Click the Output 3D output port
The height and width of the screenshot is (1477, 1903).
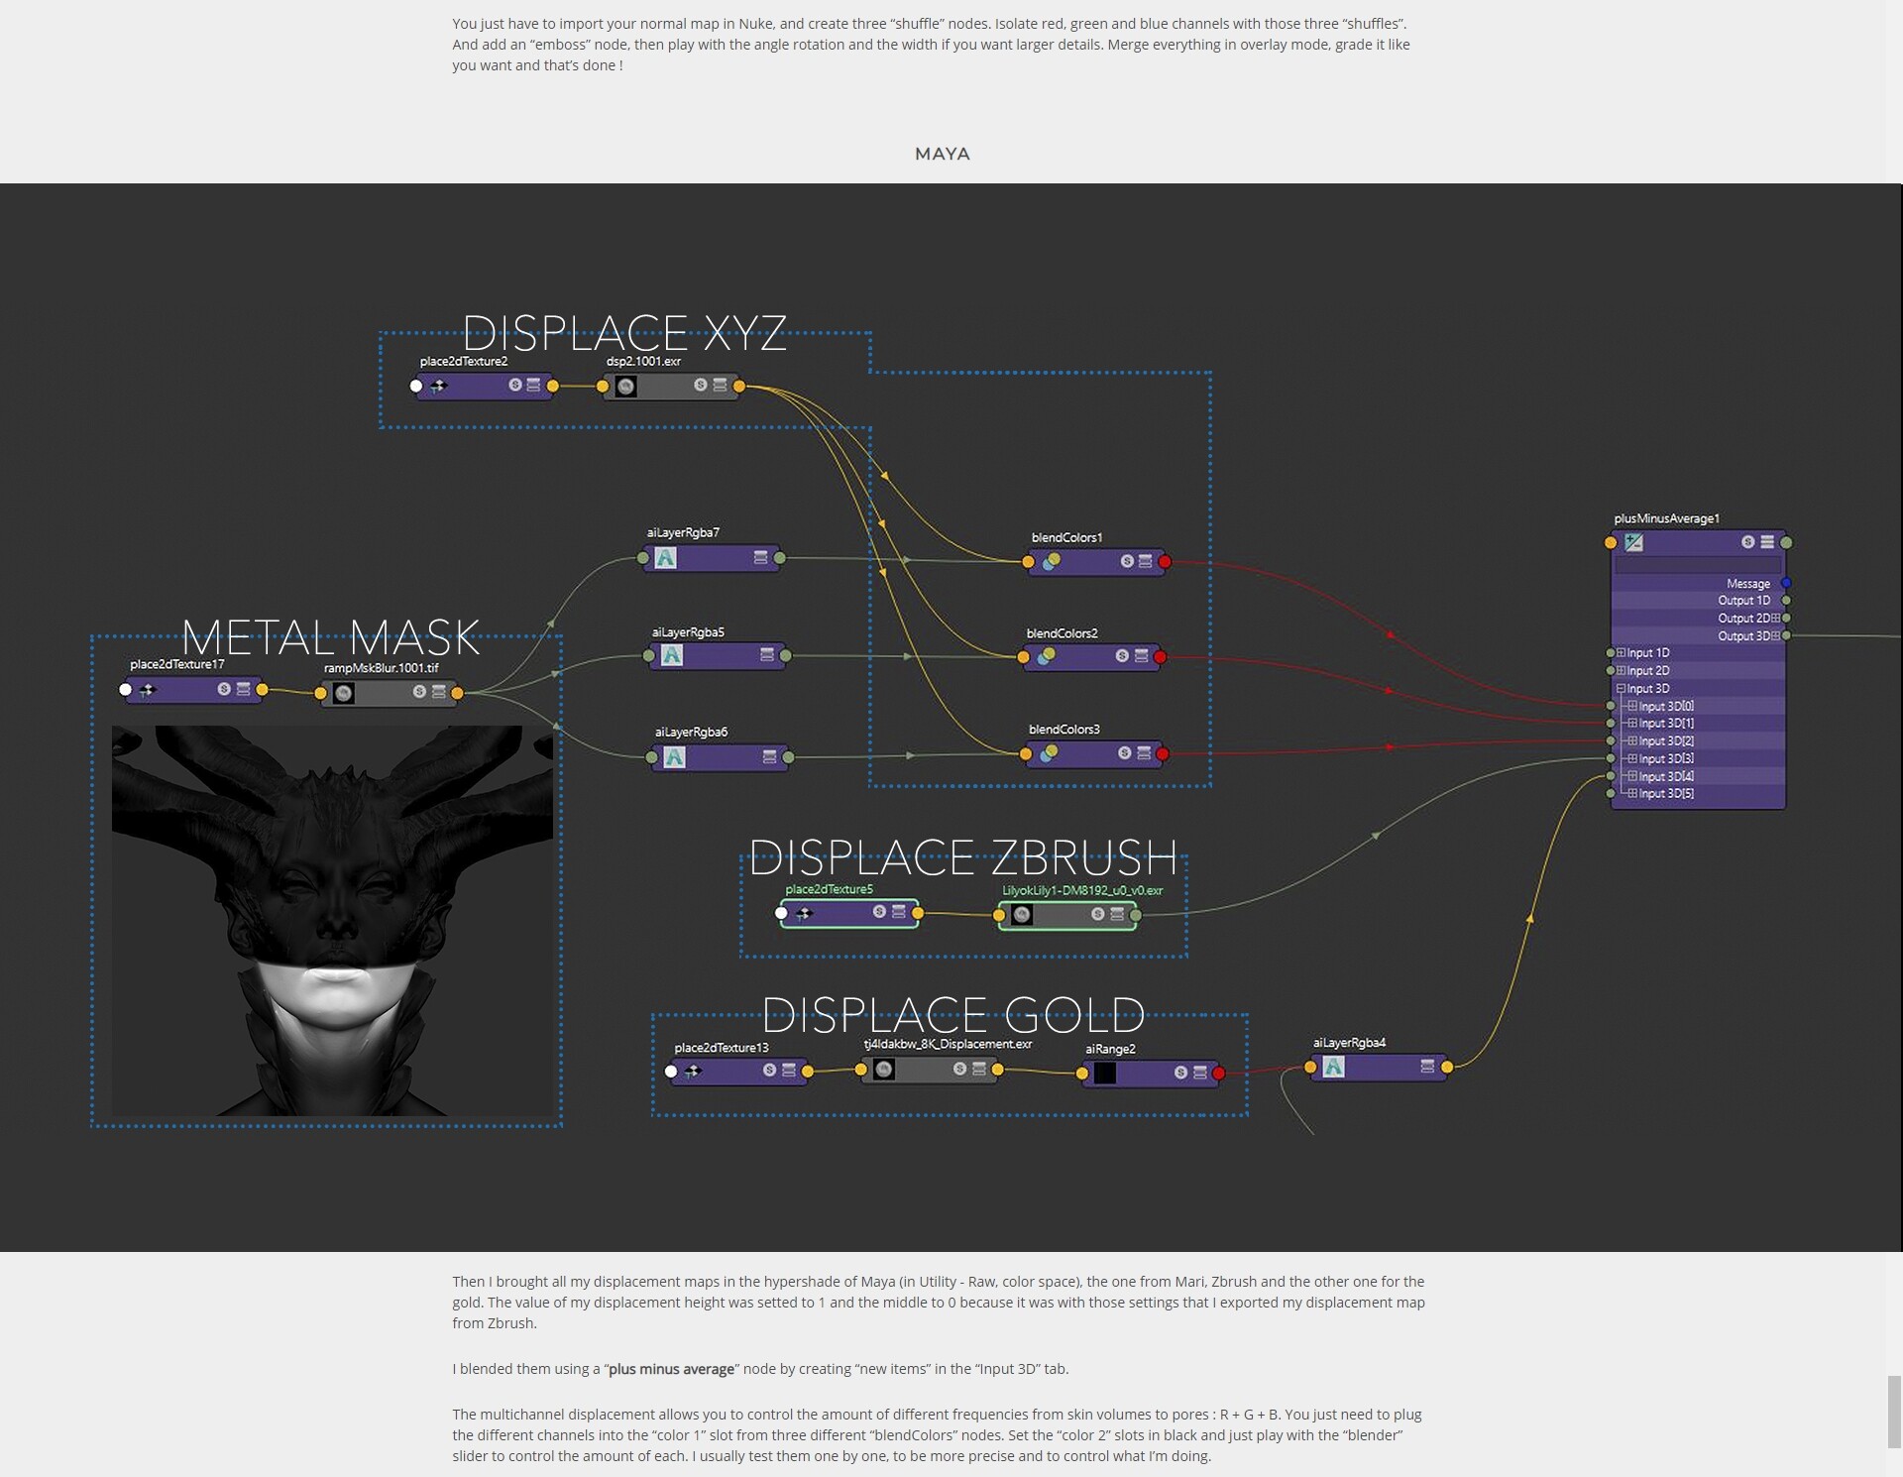pyautogui.click(x=1786, y=635)
